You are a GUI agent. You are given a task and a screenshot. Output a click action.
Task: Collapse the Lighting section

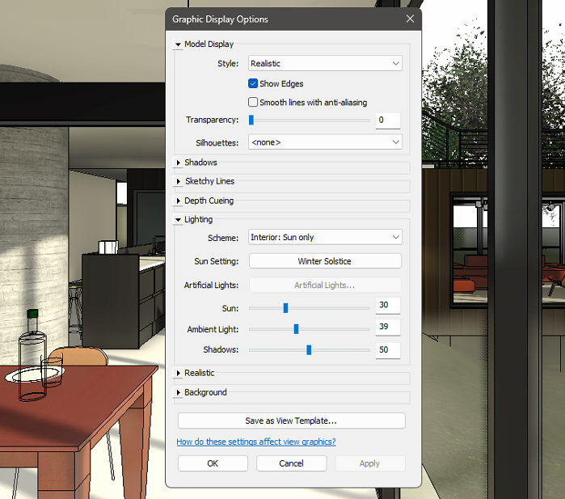pyautogui.click(x=178, y=220)
